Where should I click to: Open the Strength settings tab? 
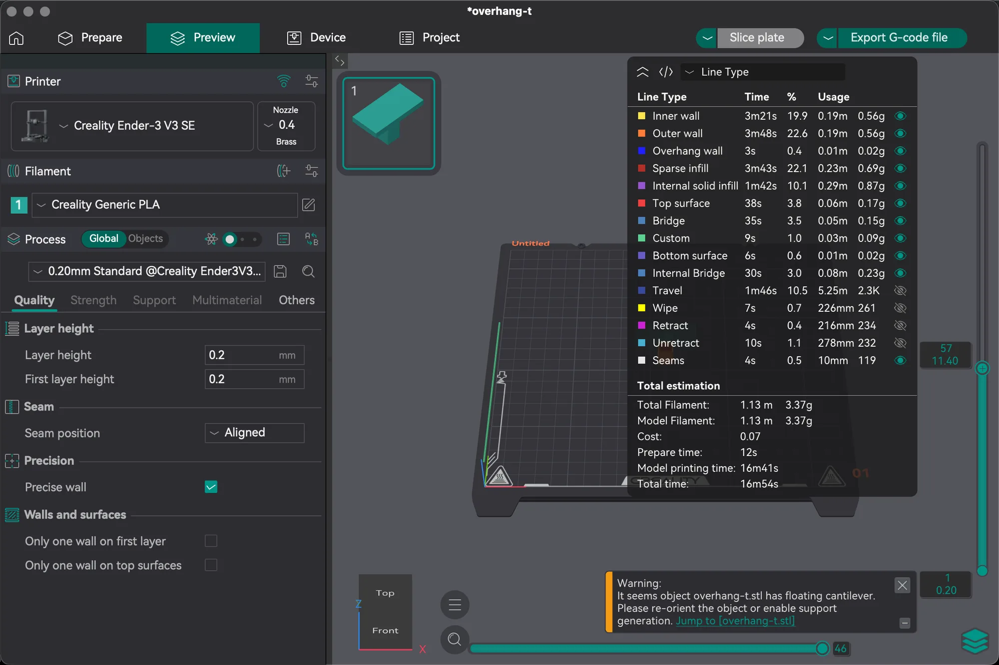coord(93,300)
